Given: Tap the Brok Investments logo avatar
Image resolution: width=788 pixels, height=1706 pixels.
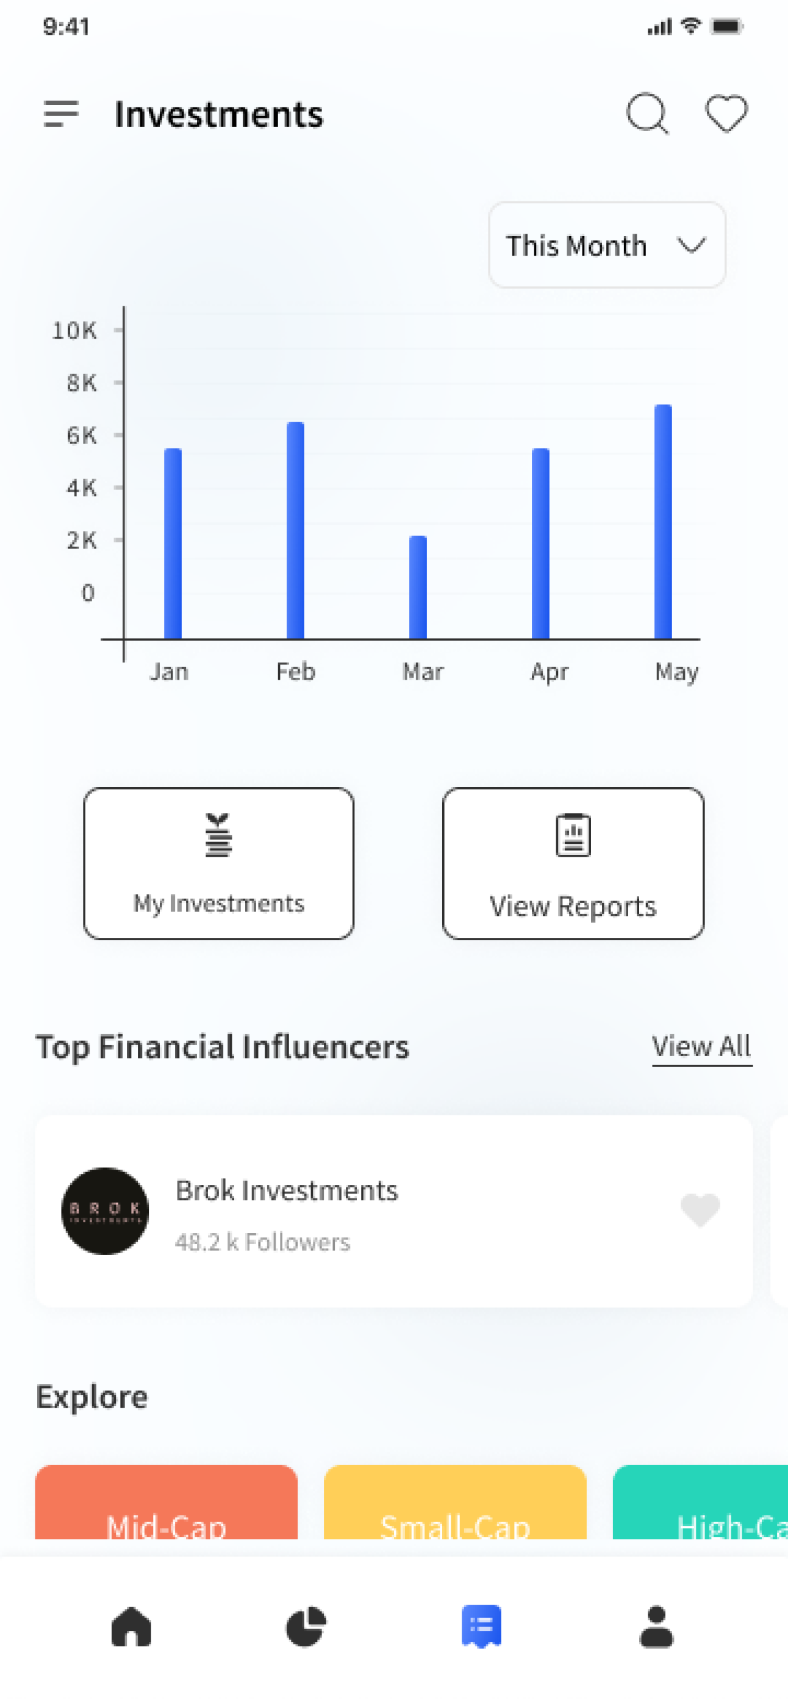Looking at the screenshot, I should click(x=105, y=1211).
